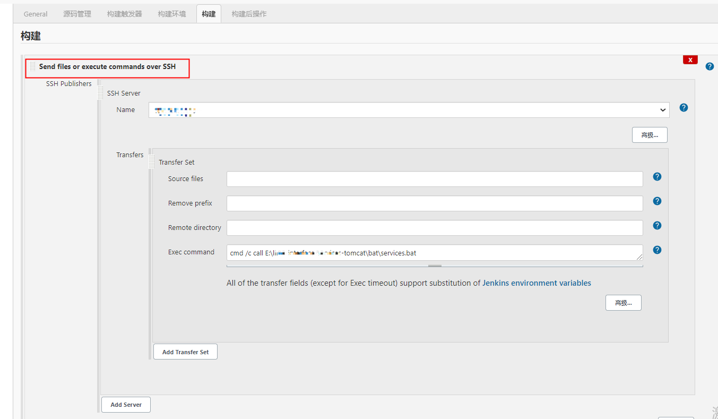Click Add Server button

[x=126, y=404]
